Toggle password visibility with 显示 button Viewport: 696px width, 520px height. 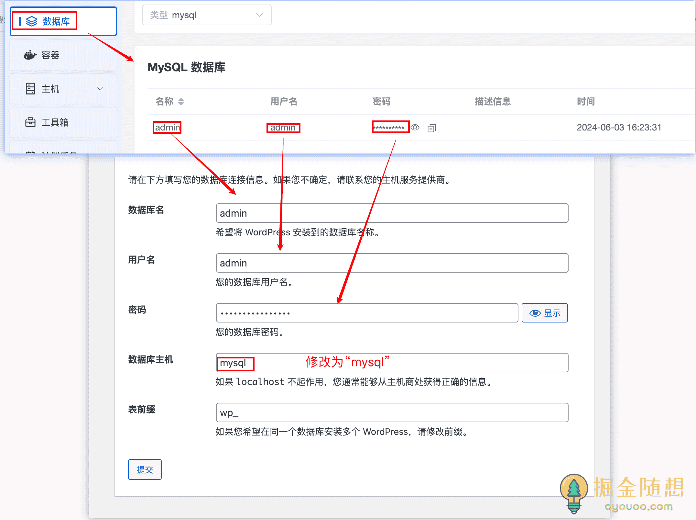(x=545, y=313)
